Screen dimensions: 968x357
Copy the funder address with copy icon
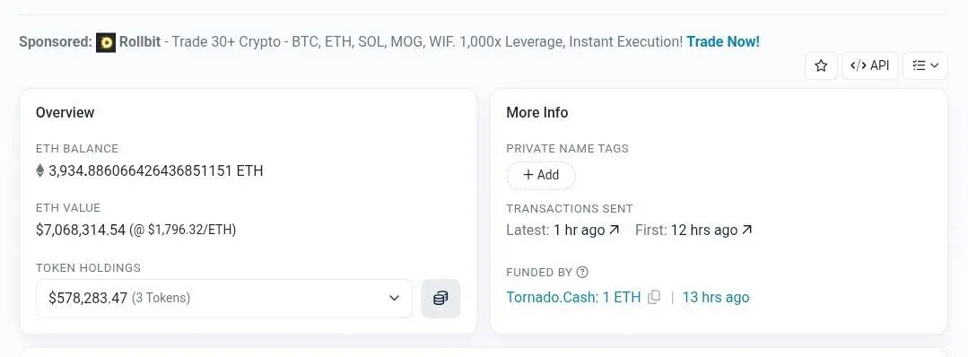[654, 297]
